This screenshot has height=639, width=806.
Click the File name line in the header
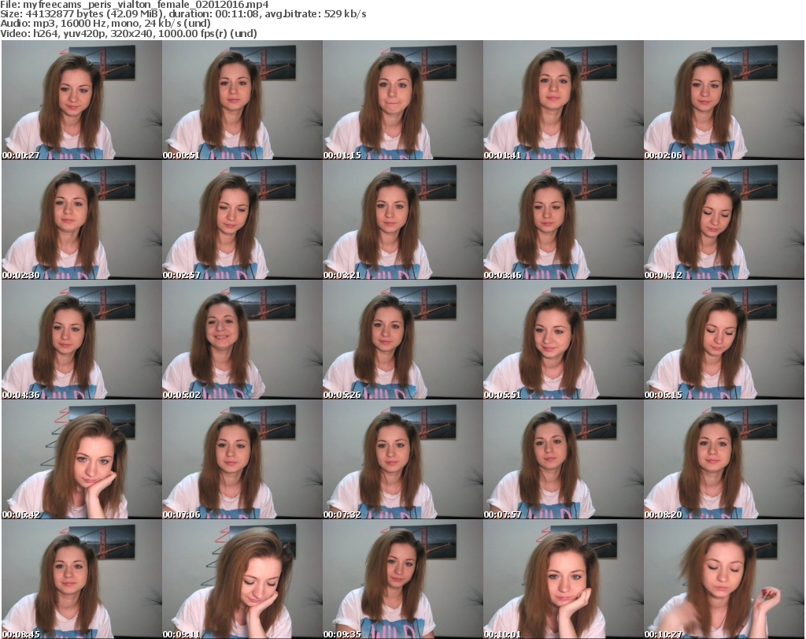click(x=134, y=5)
